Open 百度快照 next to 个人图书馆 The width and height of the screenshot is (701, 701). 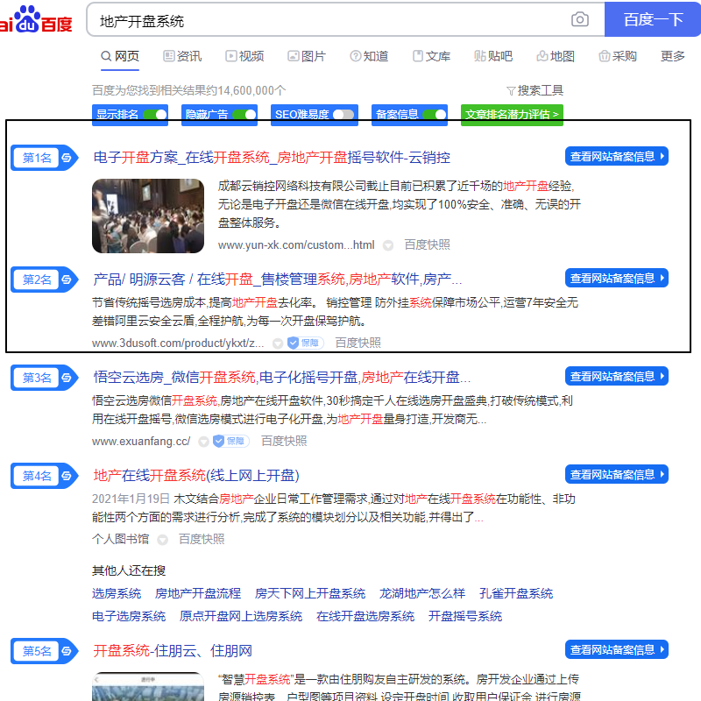point(202,540)
